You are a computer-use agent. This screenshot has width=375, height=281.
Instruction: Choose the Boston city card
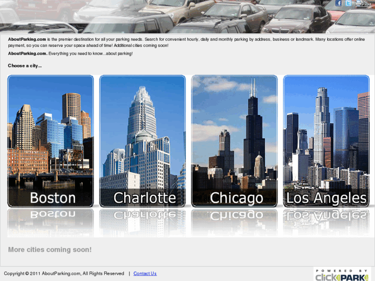tap(51, 141)
